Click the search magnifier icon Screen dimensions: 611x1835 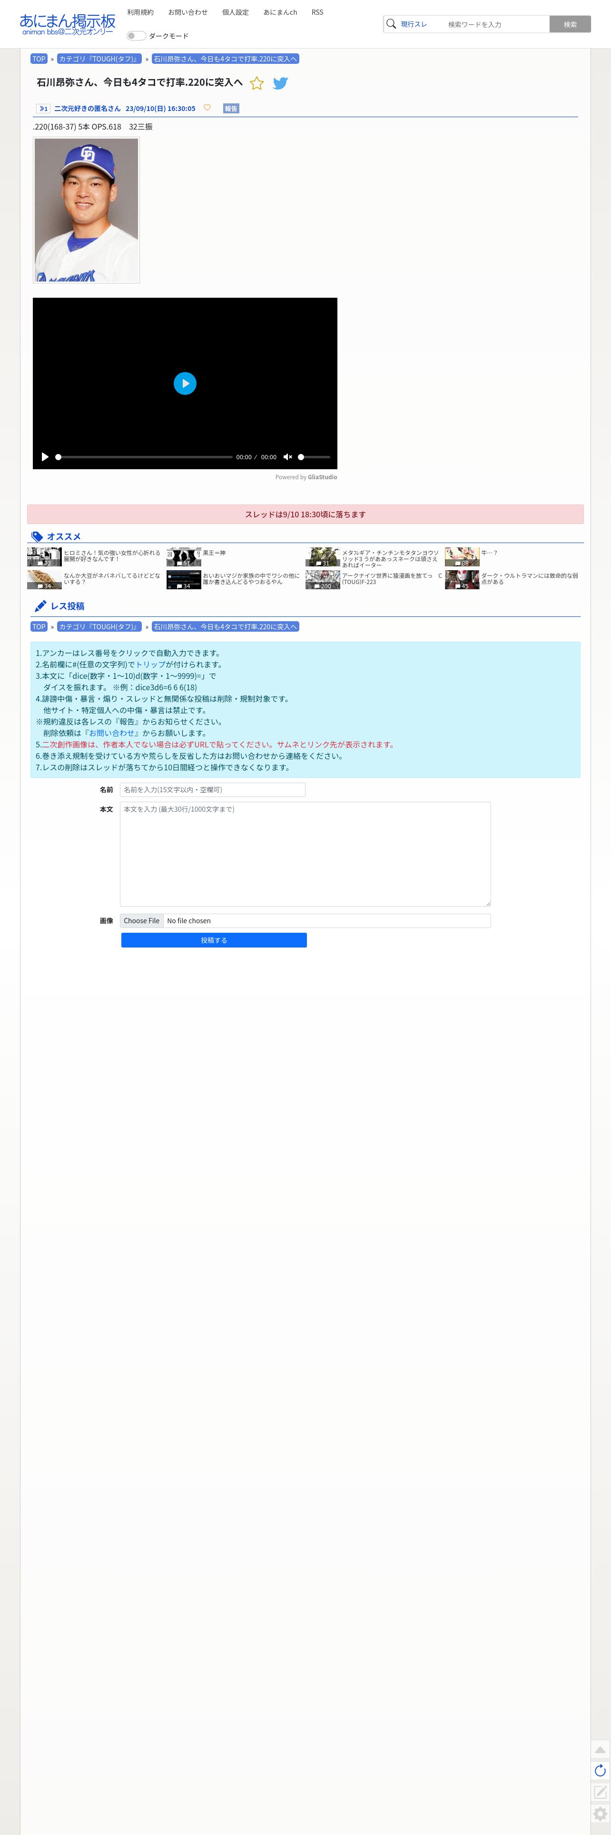click(x=391, y=23)
